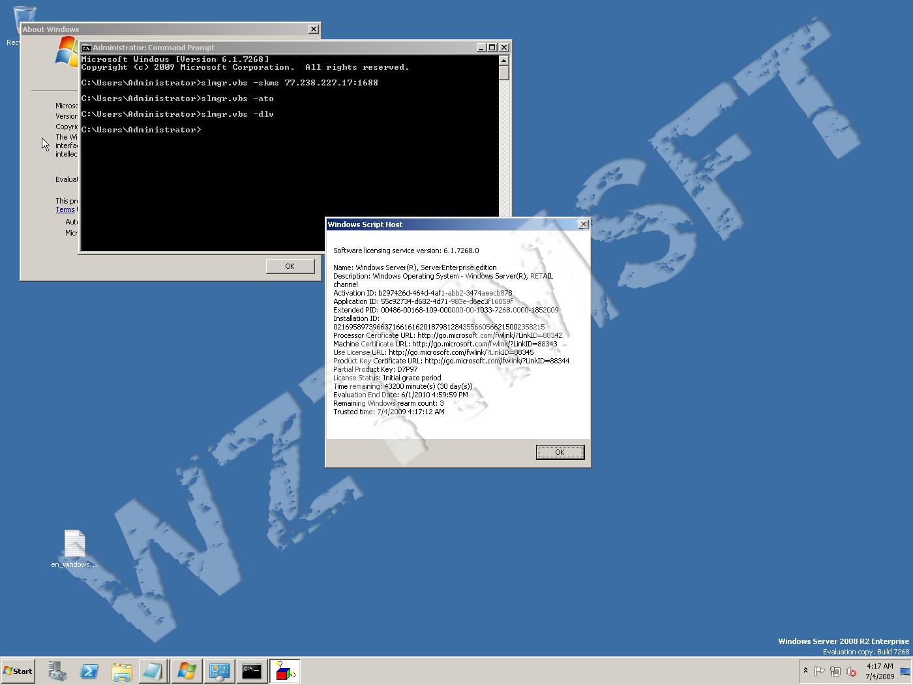913x685 pixels.
Task: Open the Control Panel taskbar button
Action: 219,671
